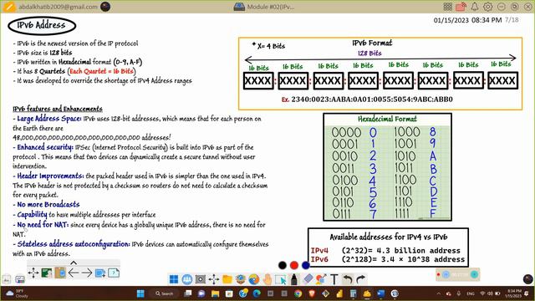The height and width of the screenshot is (301, 535).
Task: Open the user profile avatar in title bar
Action: pos(105,7)
